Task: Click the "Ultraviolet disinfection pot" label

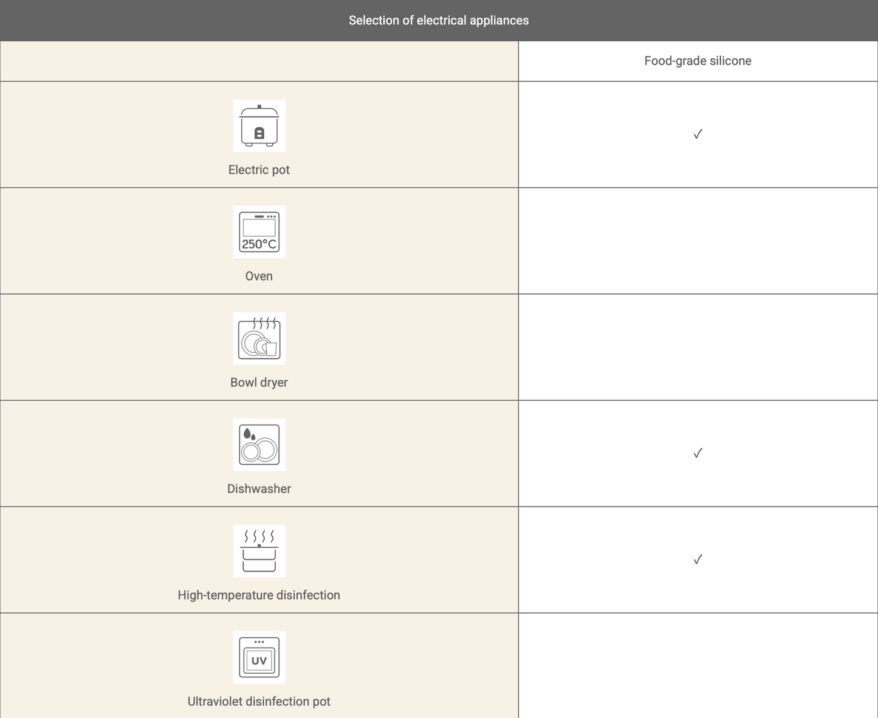Action: (259, 702)
